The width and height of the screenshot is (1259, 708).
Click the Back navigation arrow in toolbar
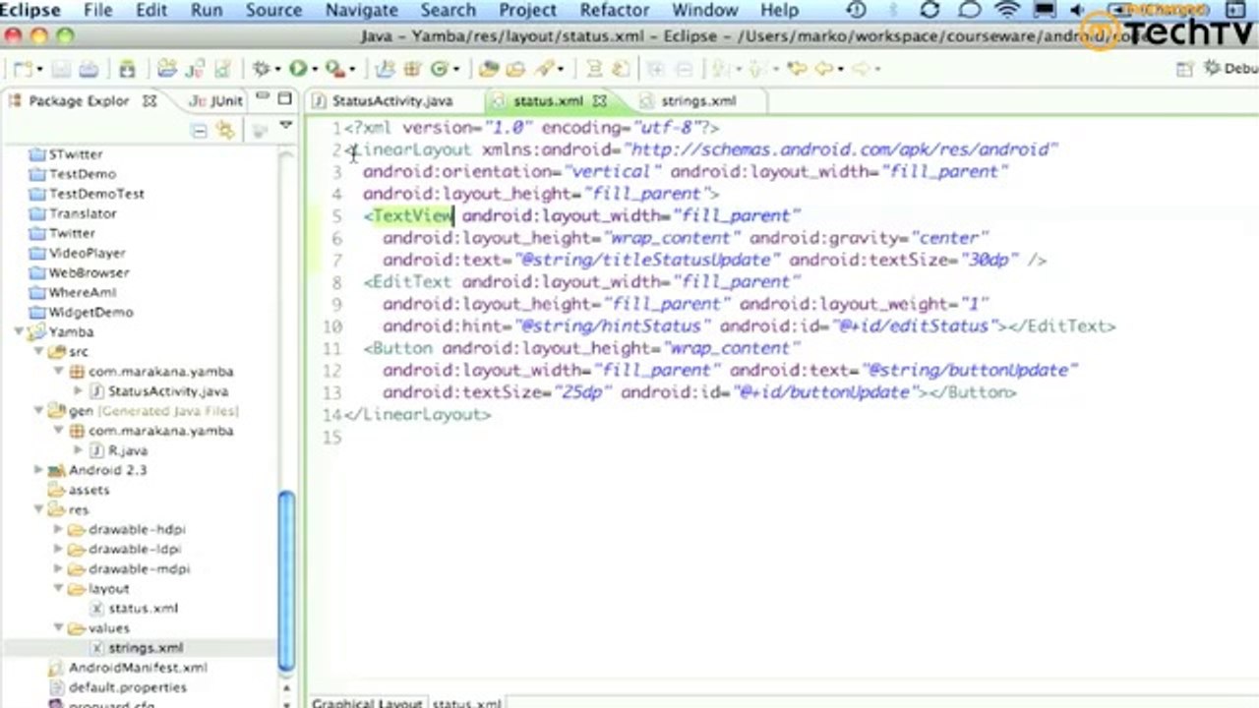824,69
